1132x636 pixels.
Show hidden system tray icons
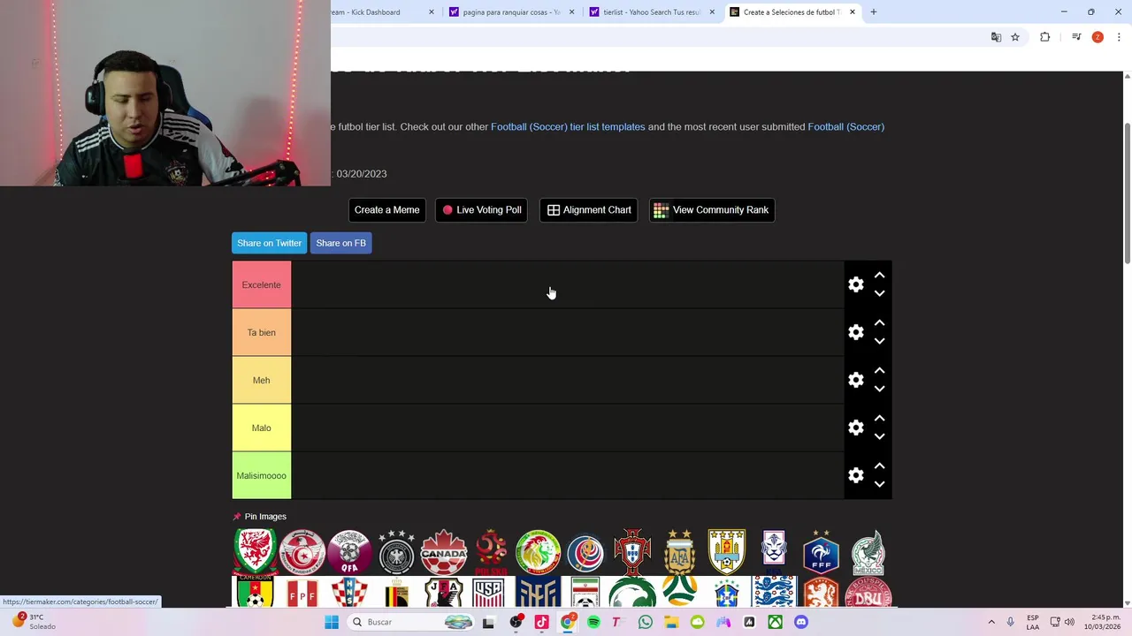coord(991,622)
